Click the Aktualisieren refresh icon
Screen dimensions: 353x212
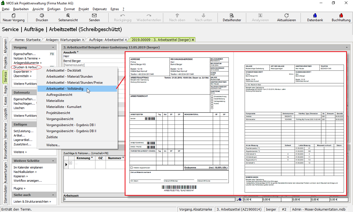pos(286,15)
